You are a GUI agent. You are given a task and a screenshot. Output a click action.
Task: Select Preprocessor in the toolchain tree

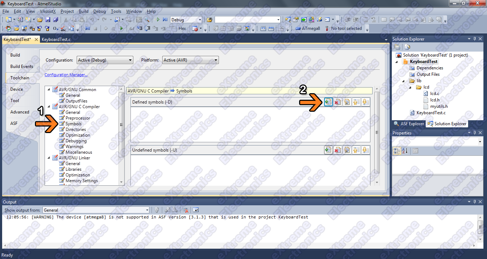[x=78, y=118]
